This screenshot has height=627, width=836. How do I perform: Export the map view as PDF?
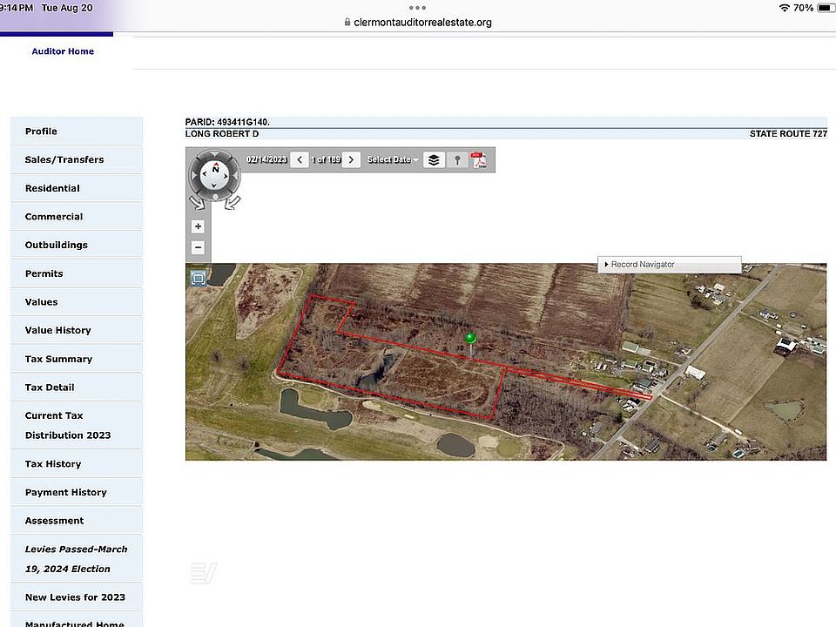(478, 160)
